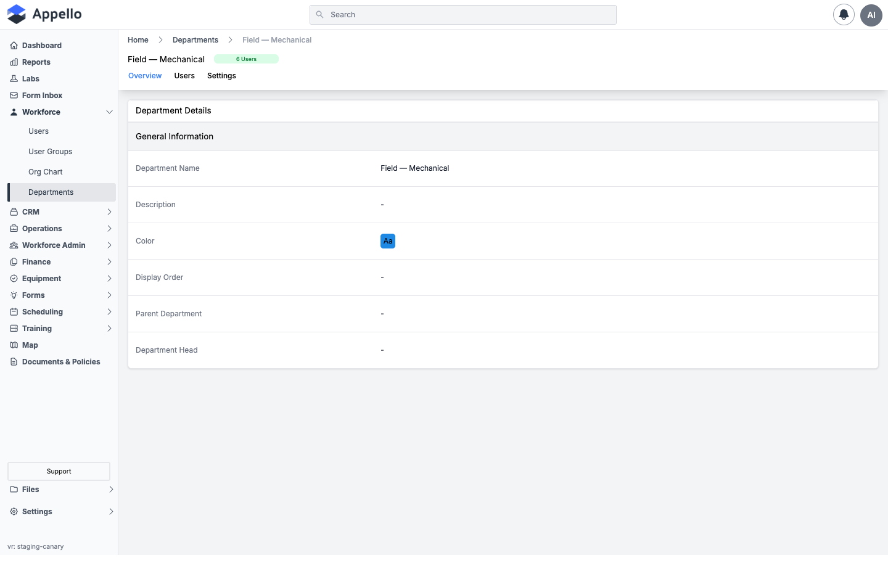Expand the Finance section chevron
This screenshot has height=566, width=888.
point(109,262)
